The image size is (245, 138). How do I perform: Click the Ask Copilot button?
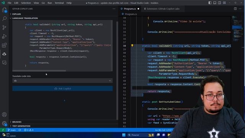62,89
